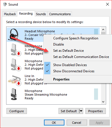Click the Sound speaker icon in title bar

[x=5, y=4]
